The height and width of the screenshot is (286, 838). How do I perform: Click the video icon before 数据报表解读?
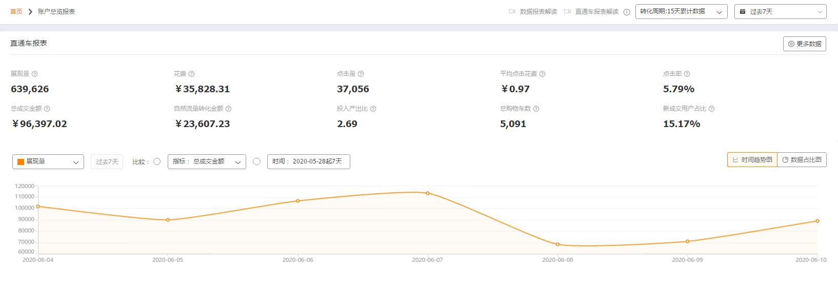(512, 11)
